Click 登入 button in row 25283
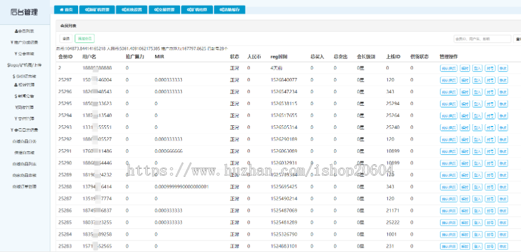521x252 pixels. (477, 247)
